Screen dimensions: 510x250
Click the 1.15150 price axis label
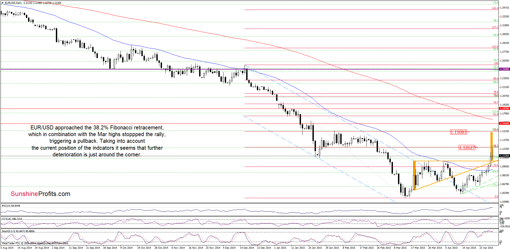(505, 131)
